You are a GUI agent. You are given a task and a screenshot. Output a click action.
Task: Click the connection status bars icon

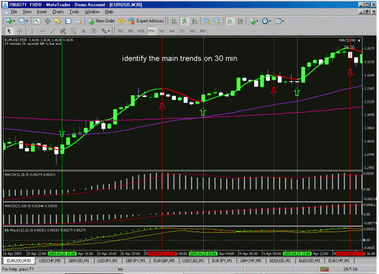pyautogui.click(x=324, y=269)
